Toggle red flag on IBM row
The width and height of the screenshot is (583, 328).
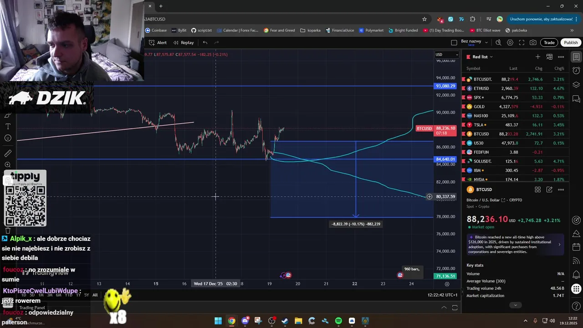[x=464, y=170]
